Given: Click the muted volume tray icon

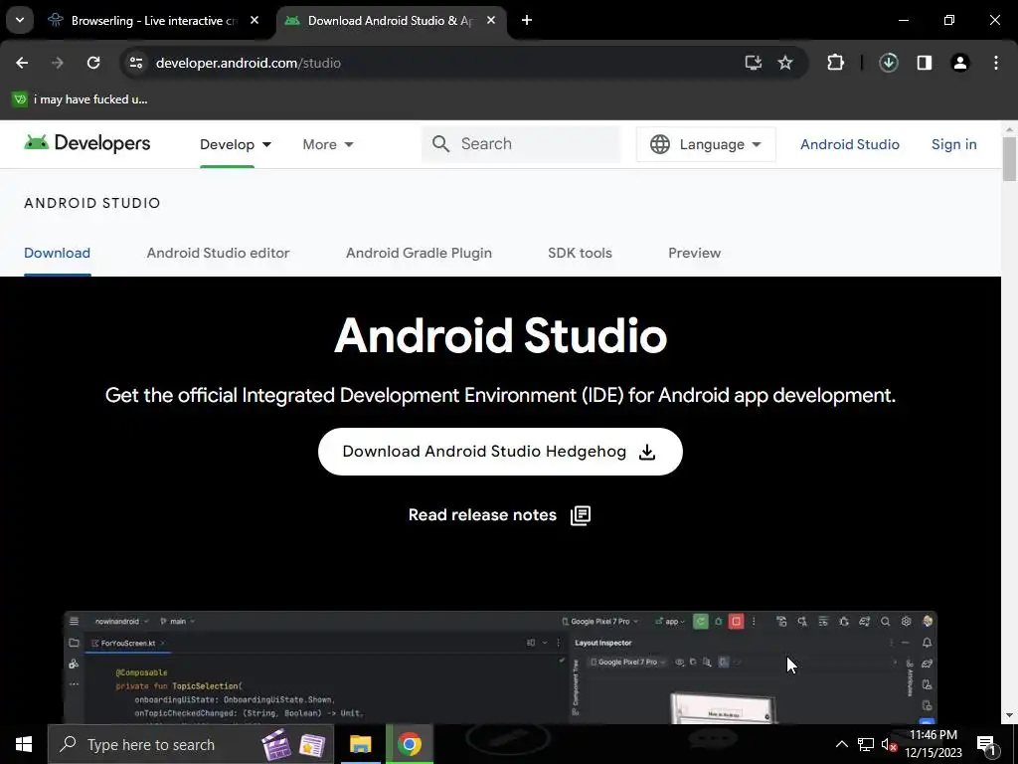Looking at the screenshot, I should click(889, 745).
